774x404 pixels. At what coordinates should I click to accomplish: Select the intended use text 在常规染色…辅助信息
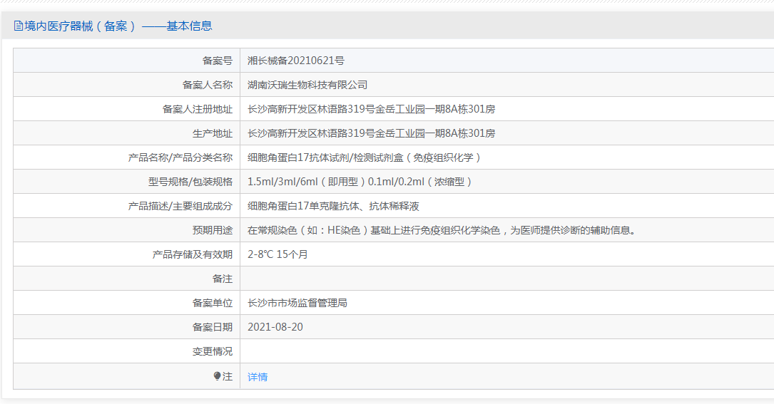point(443,230)
